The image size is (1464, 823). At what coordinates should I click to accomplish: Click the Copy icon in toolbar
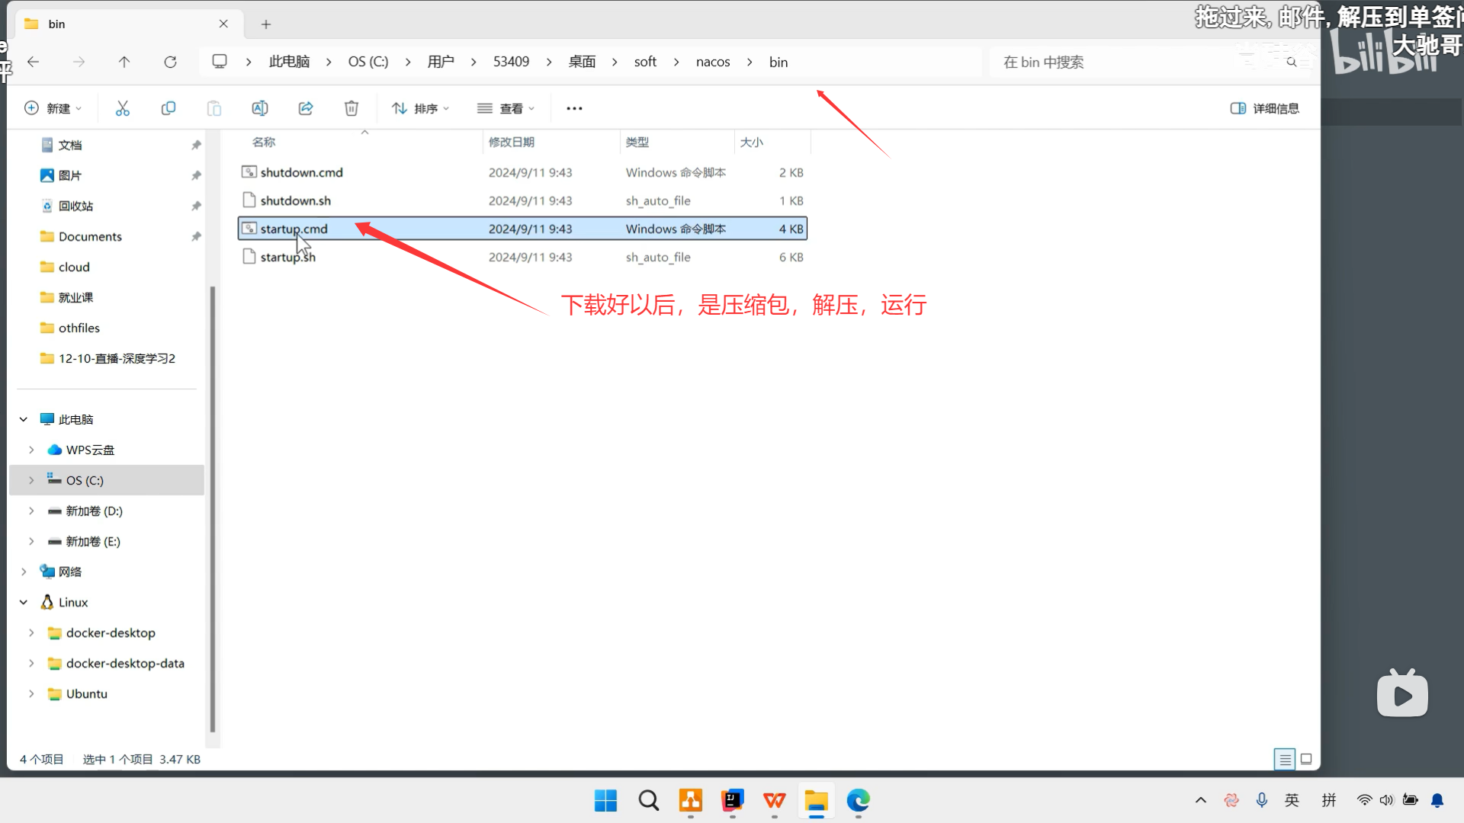coord(169,108)
